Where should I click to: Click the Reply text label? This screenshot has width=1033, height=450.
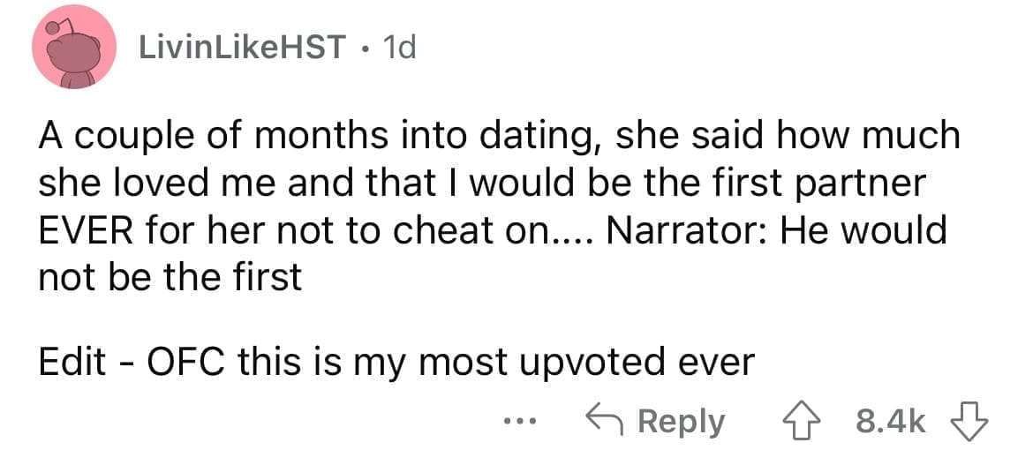click(682, 421)
